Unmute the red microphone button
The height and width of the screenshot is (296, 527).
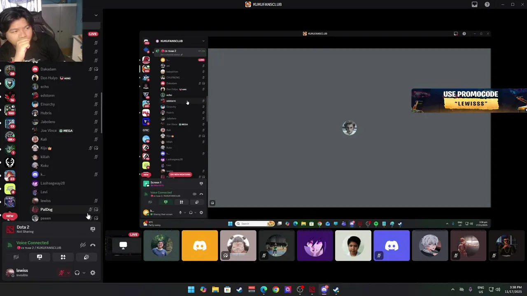tap(62, 273)
